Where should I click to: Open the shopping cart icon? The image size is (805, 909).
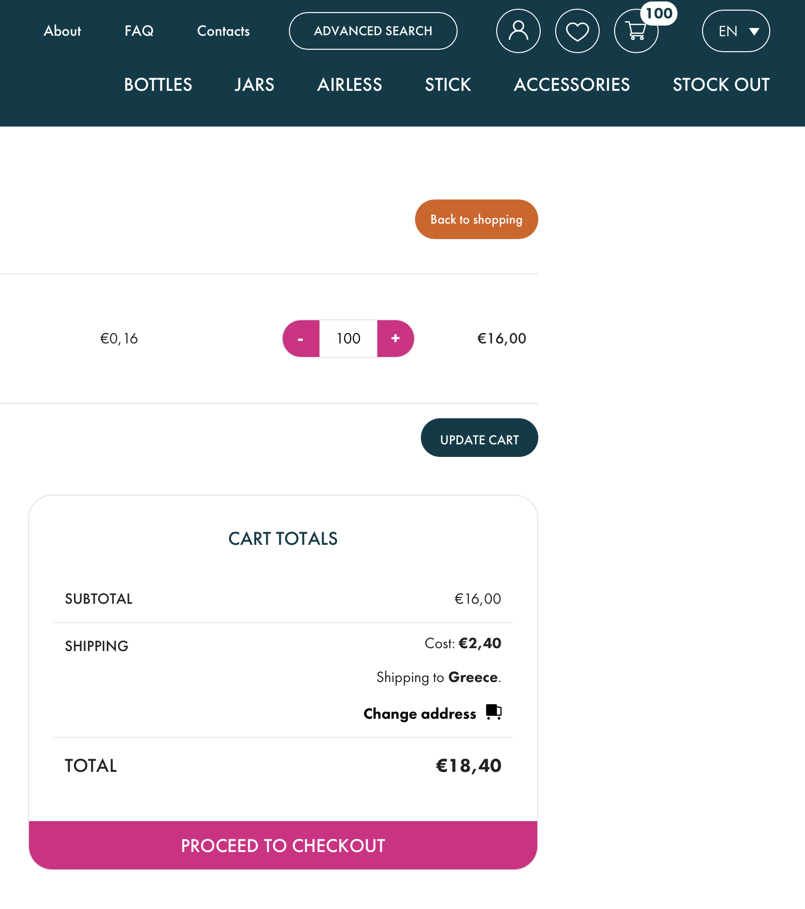635,31
